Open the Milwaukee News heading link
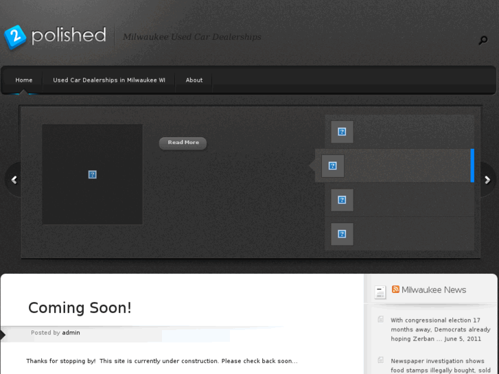Screen dimensions: 499x374 click(x=434, y=290)
